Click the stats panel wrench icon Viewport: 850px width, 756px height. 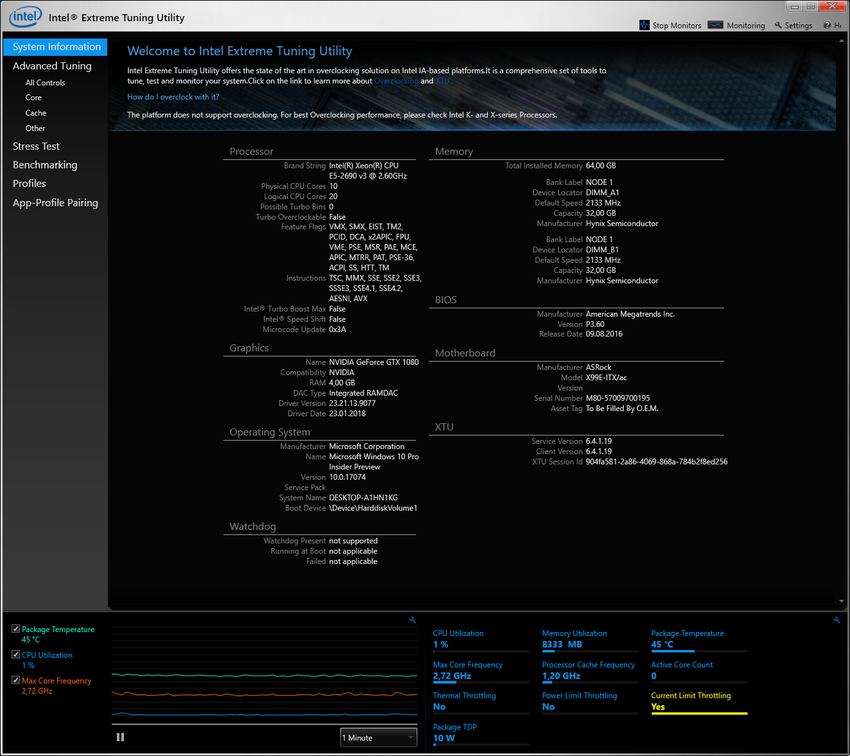click(x=836, y=620)
